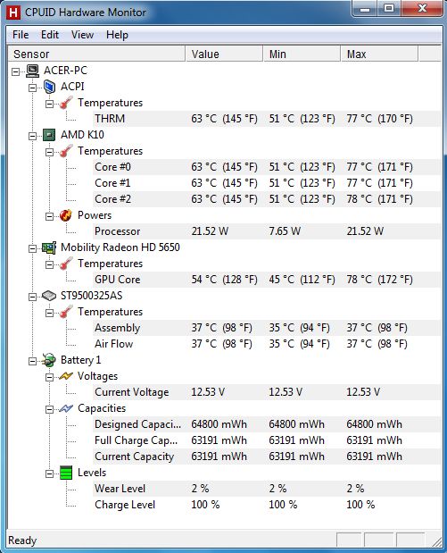This screenshot has width=447, height=553.
Task: Click the thermometer icon under ACPI
Action: tap(66, 103)
